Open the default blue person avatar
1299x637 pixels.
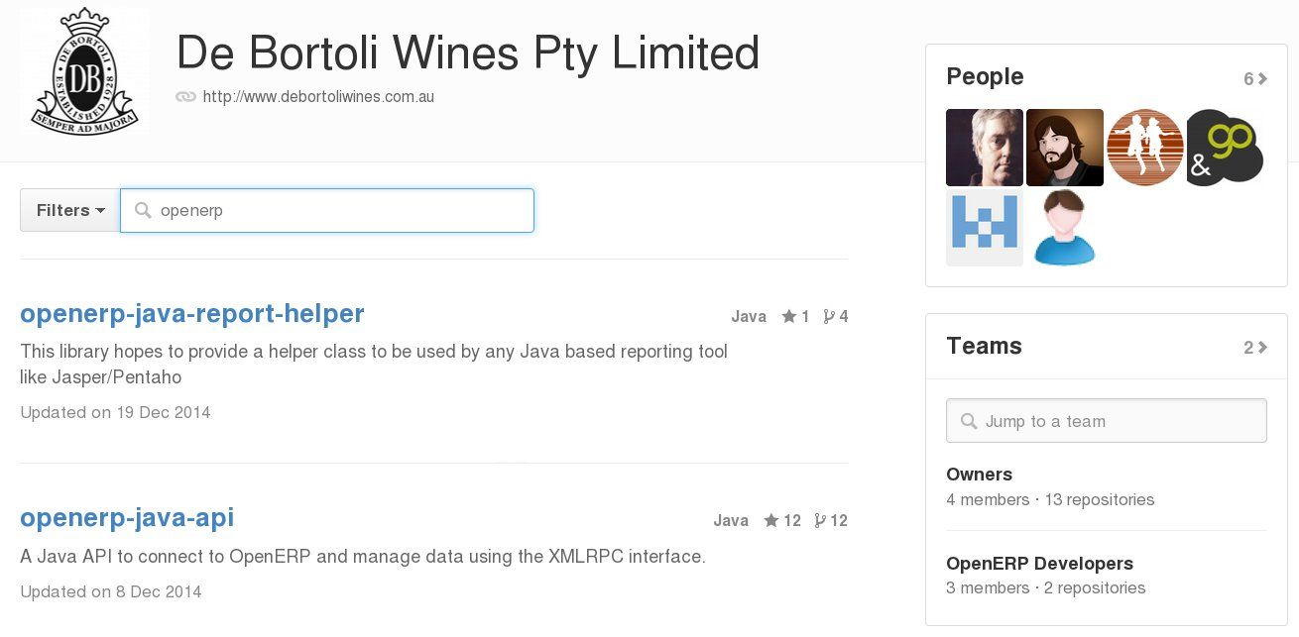[x=1065, y=228]
